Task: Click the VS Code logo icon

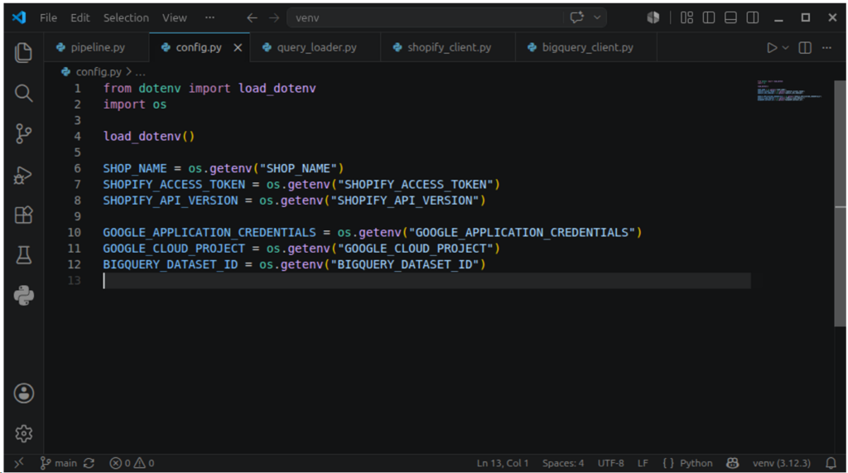Action: coord(19,17)
